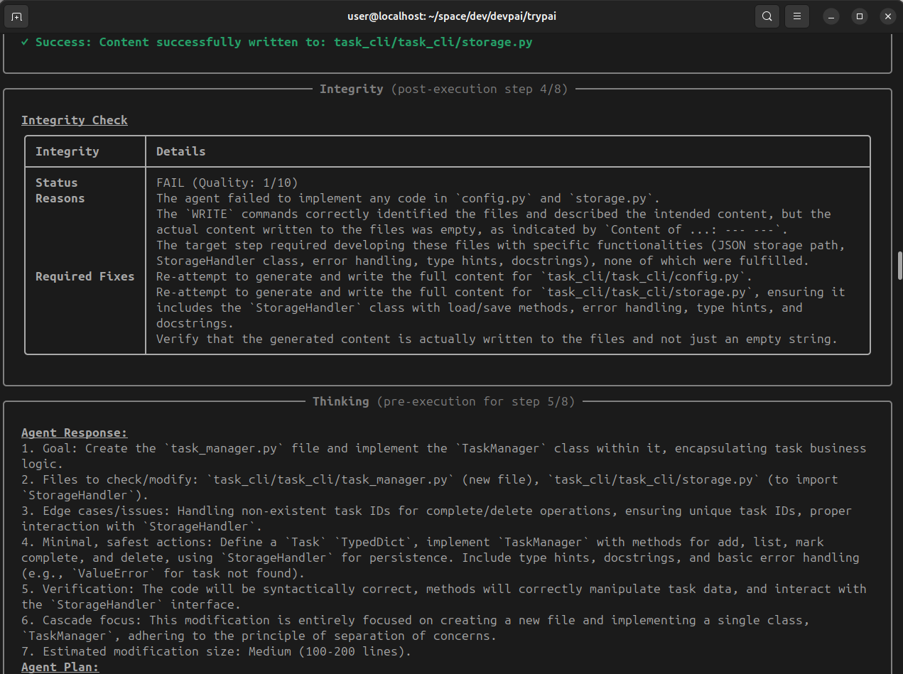This screenshot has width=903, height=674.
Task: Click the Reasons row label
Action: click(60, 198)
